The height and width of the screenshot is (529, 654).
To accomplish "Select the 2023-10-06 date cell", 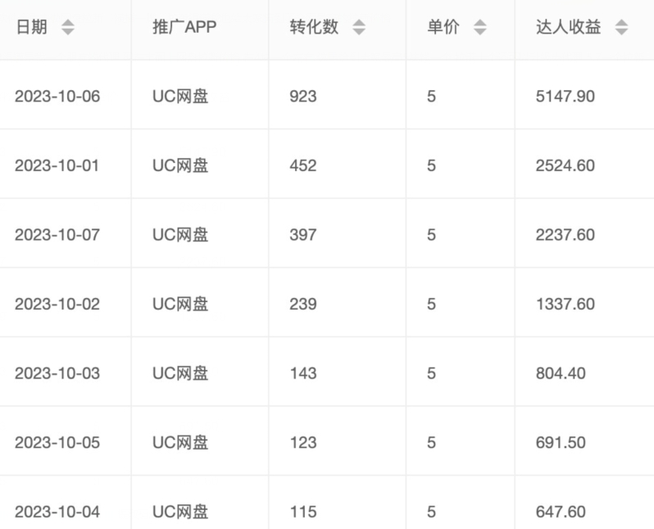I will [x=57, y=96].
